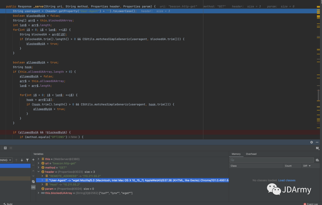Click method "GET" value in Variables
This screenshot has width=322, height=205.
coord(63,168)
